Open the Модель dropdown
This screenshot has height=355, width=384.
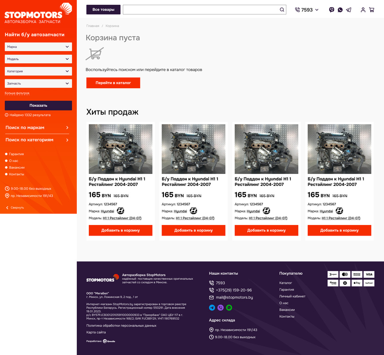click(x=38, y=59)
